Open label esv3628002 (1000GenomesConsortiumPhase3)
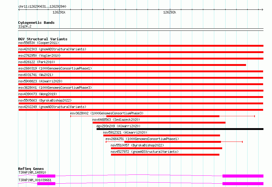Screen dimensions: 272x187 (107, 113)
